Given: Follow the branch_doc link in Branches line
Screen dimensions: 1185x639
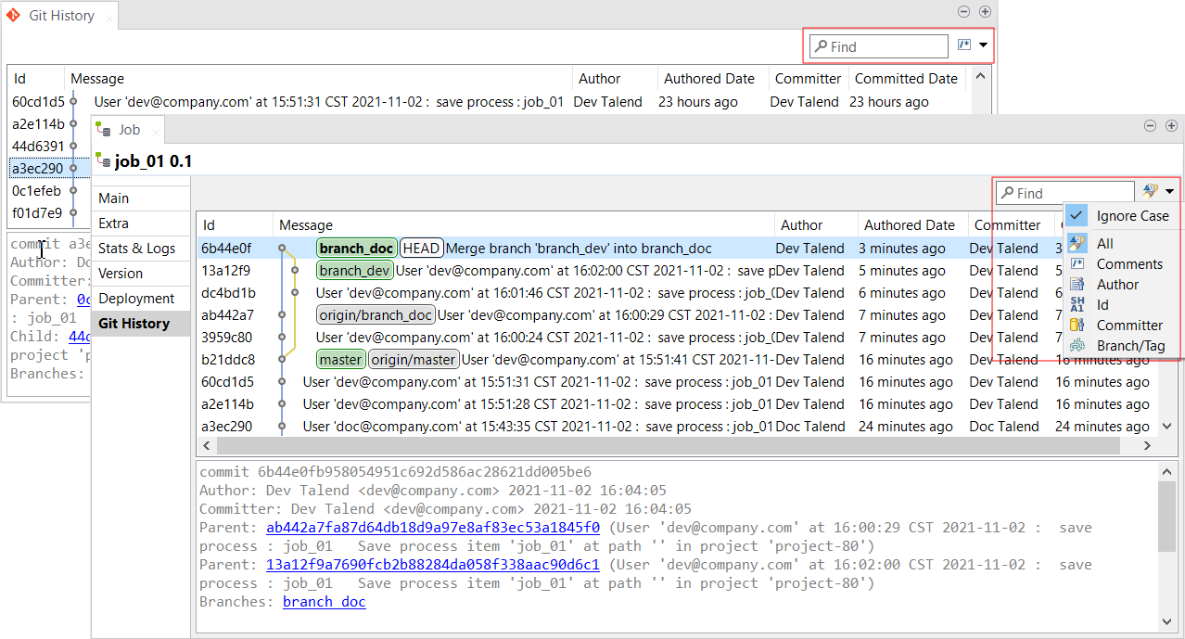Looking at the screenshot, I should 324,602.
